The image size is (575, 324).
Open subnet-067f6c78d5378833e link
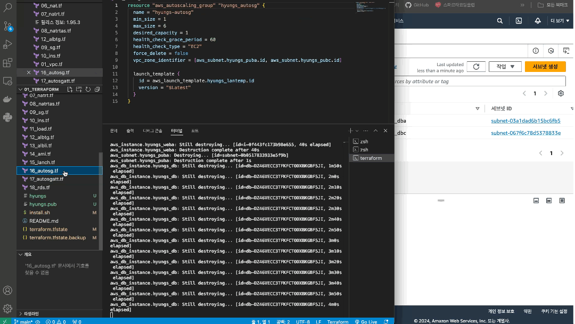click(x=525, y=133)
